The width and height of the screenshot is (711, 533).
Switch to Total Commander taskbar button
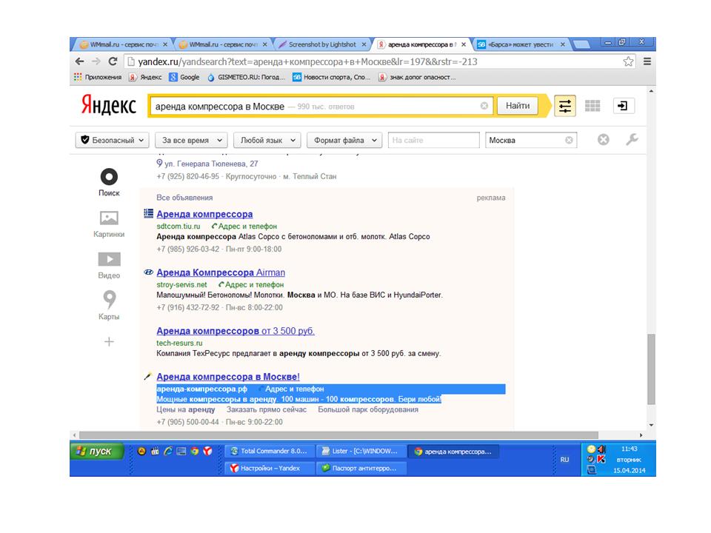(x=270, y=451)
